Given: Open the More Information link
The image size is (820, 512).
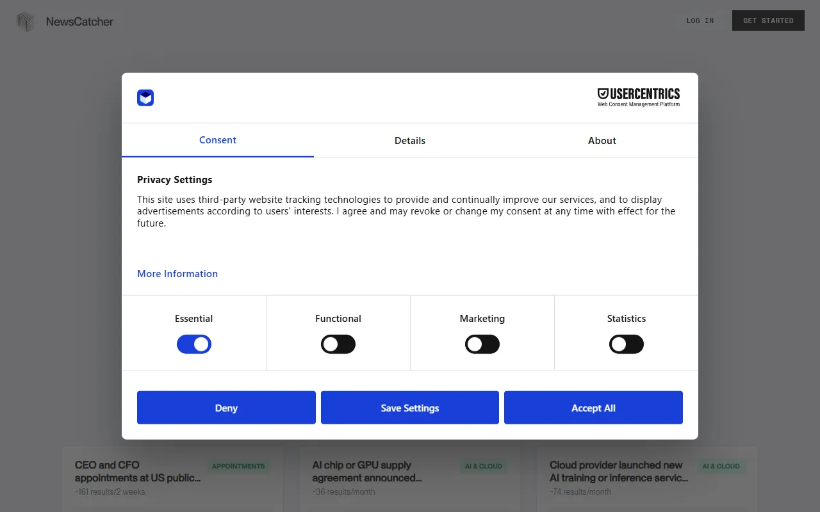Looking at the screenshot, I should pyautogui.click(x=177, y=274).
